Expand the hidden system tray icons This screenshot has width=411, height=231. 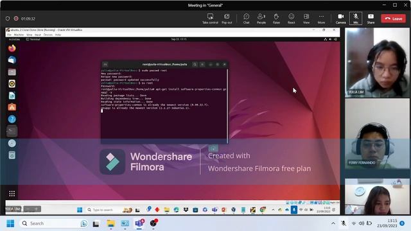click(x=333, y=223)
